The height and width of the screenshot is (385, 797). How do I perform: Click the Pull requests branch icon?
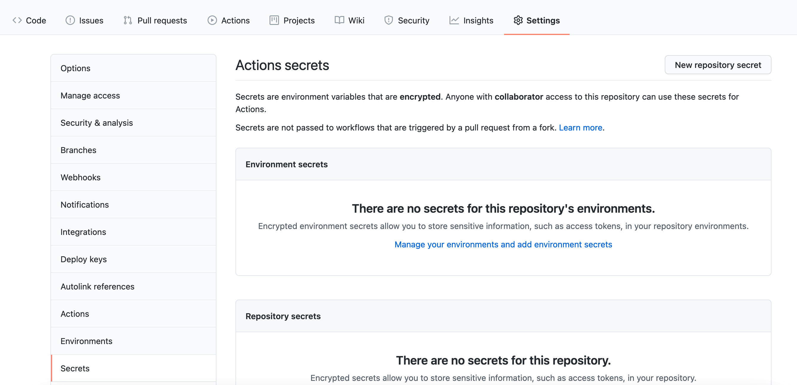coord(127,20)
